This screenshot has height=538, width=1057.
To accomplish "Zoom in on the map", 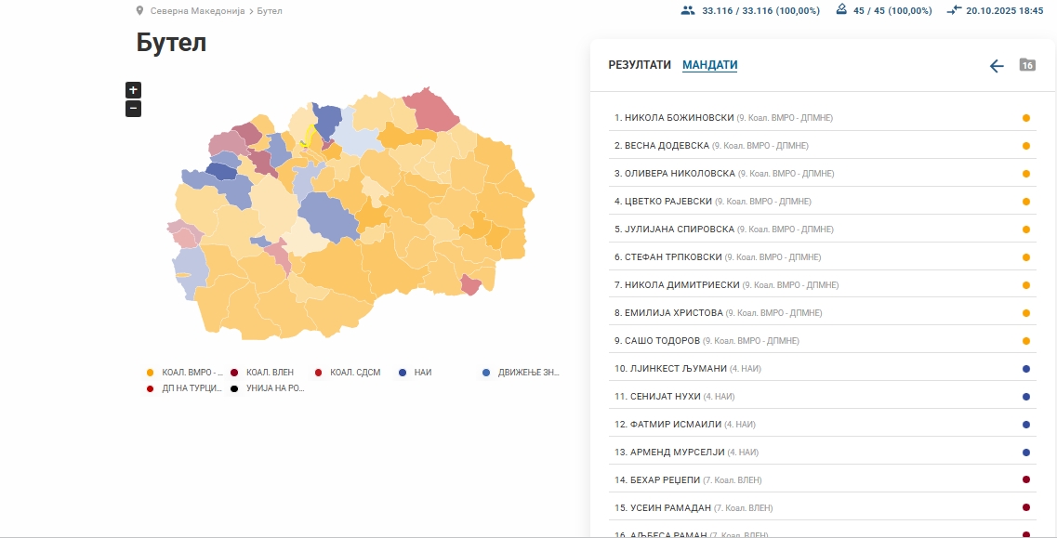I will tap(133, 90).
